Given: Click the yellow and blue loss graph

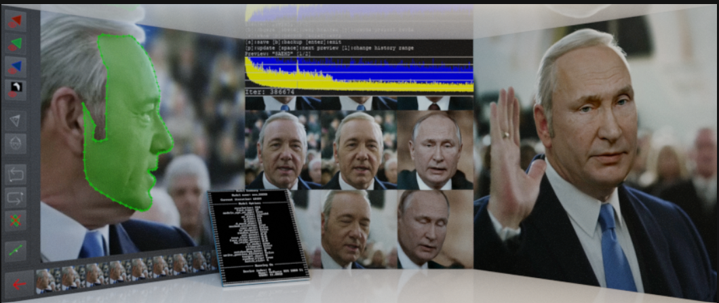Looking at the screenshot, I should click(359, 73).
